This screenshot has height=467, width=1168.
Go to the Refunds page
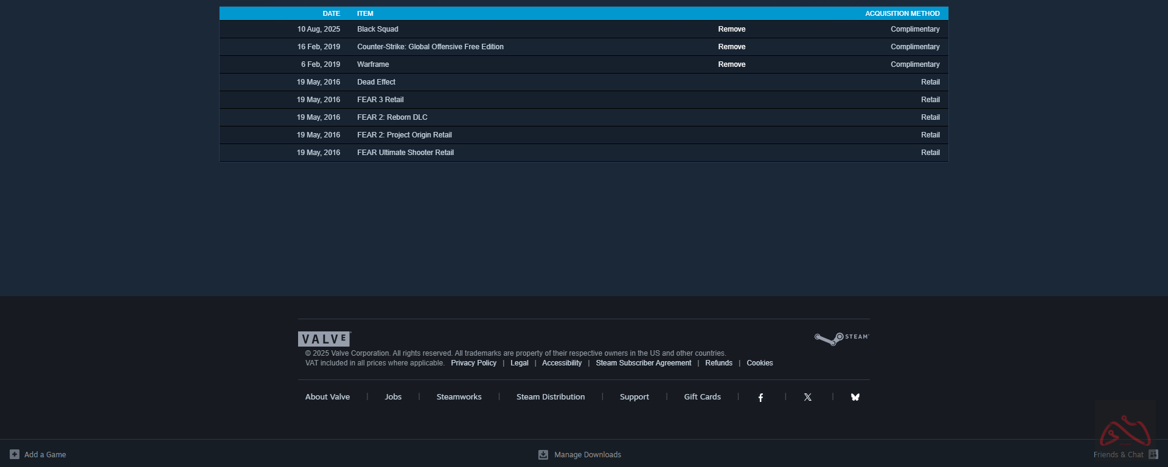tap(718, 363)
